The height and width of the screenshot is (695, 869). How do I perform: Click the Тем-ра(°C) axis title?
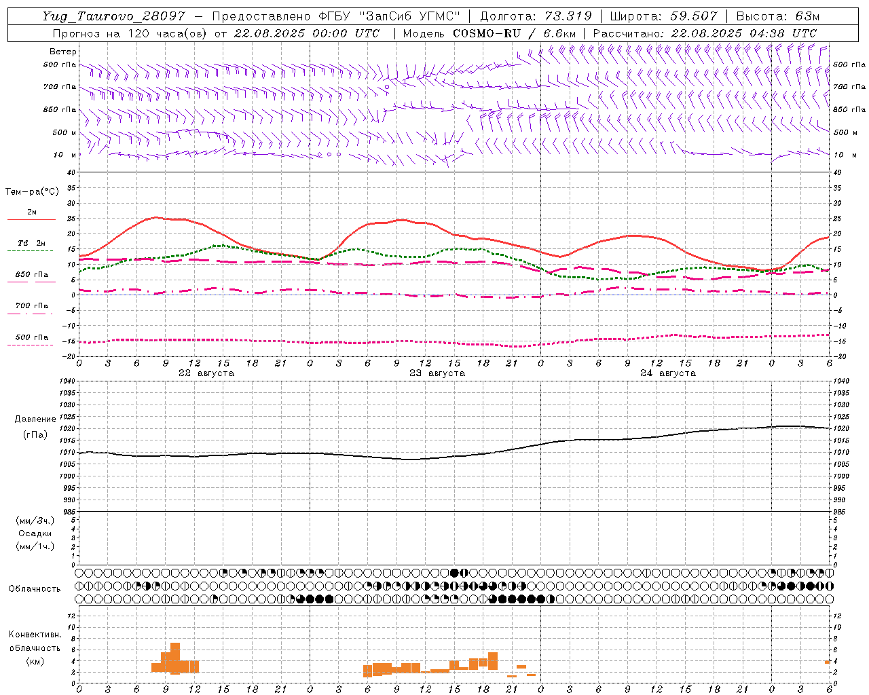click(x=32, y=192)
